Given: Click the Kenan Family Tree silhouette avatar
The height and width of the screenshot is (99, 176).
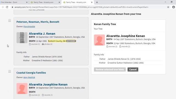Looking at the screenshot, I should click(x=99, y=40).
